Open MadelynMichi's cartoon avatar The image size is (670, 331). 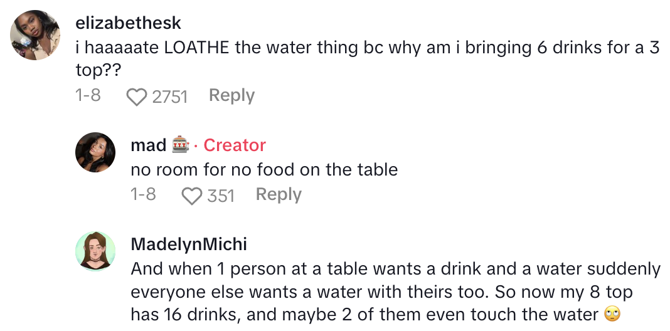95,251
